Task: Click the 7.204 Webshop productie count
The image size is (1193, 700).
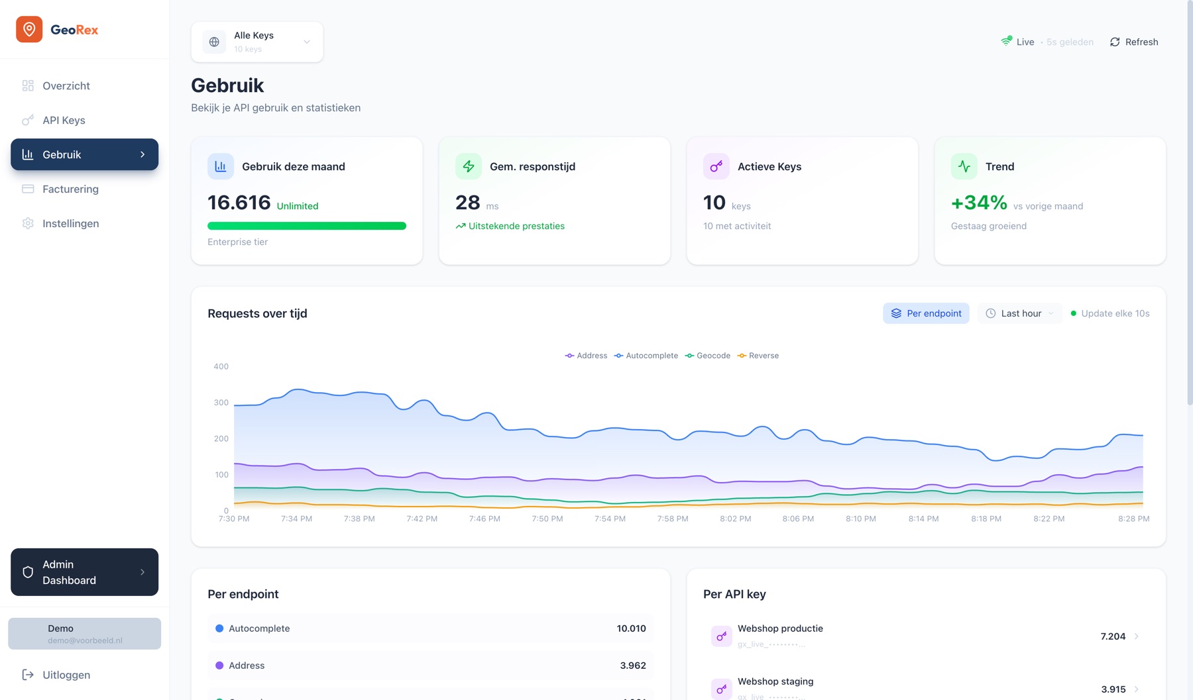Action: click(x=1113, y=636)
